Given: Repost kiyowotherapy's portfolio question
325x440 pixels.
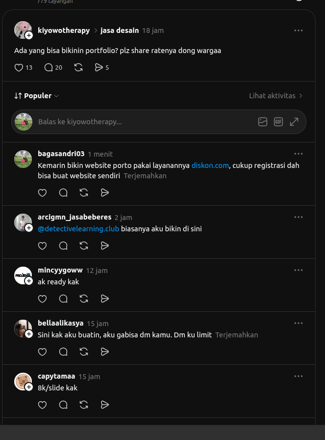Looking at the screenshot, I should (78, 68).
